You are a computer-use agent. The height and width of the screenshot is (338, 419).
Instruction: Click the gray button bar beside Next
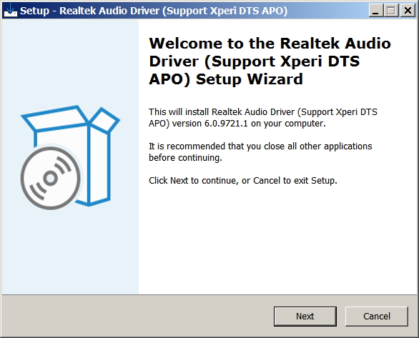point(137,316)
